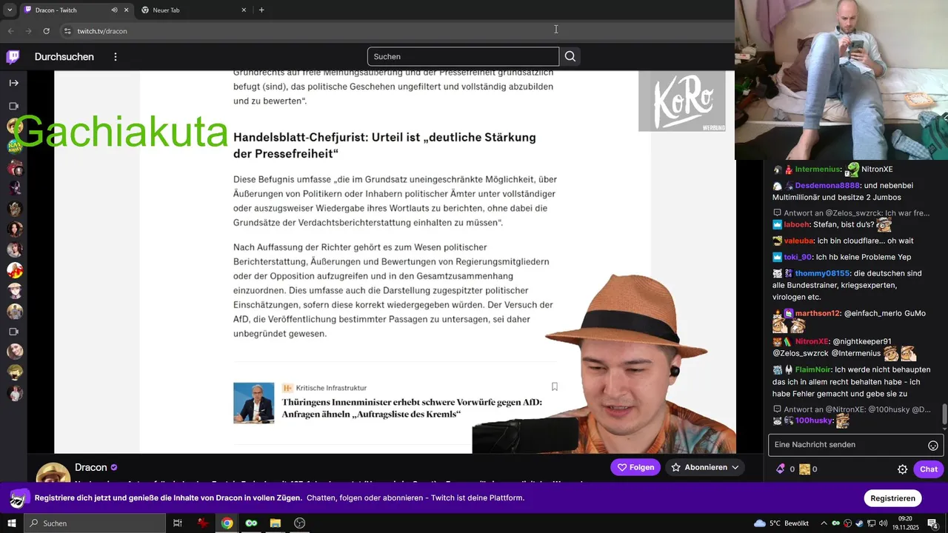The height and width of the screenshot is (533, 948).
Task: Open the Abonnieren subscribe dropdown
Action: [705, 467]
